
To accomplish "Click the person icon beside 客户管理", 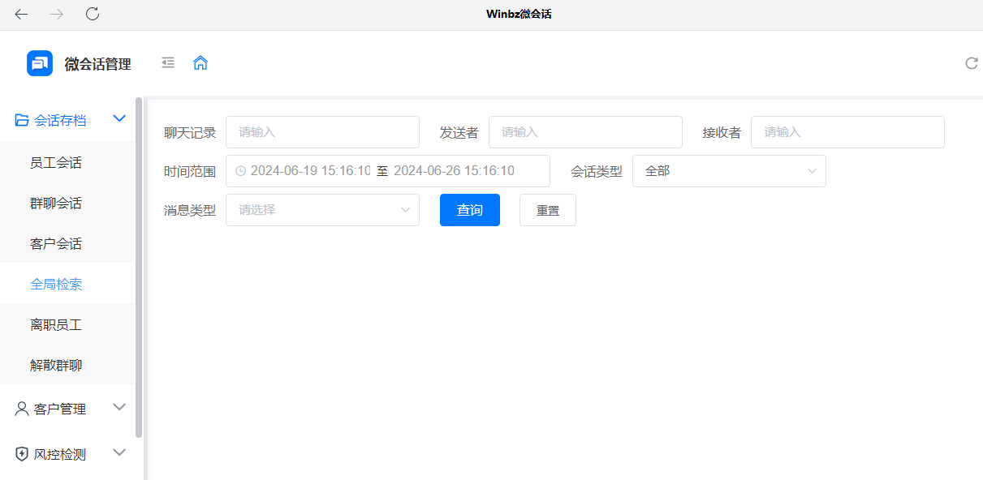I will coord(21,408).
